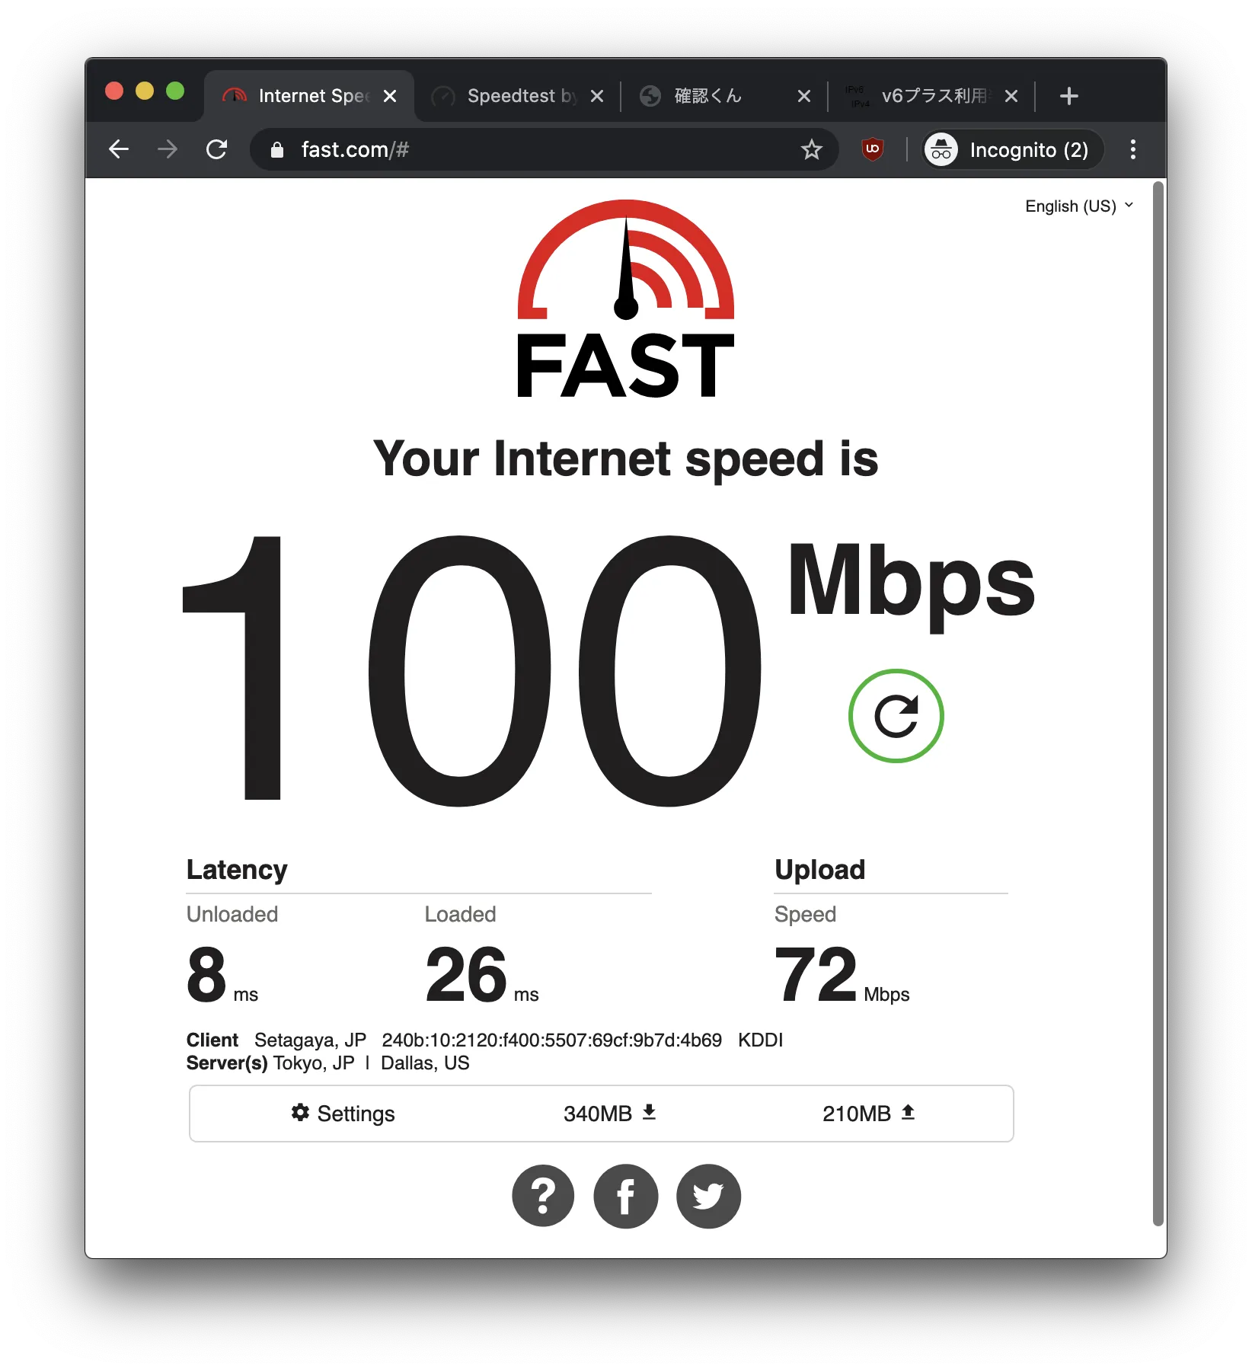
Task: Bookmark this page with the star icon
Action: pyautogui.click(x=811, y=149)
